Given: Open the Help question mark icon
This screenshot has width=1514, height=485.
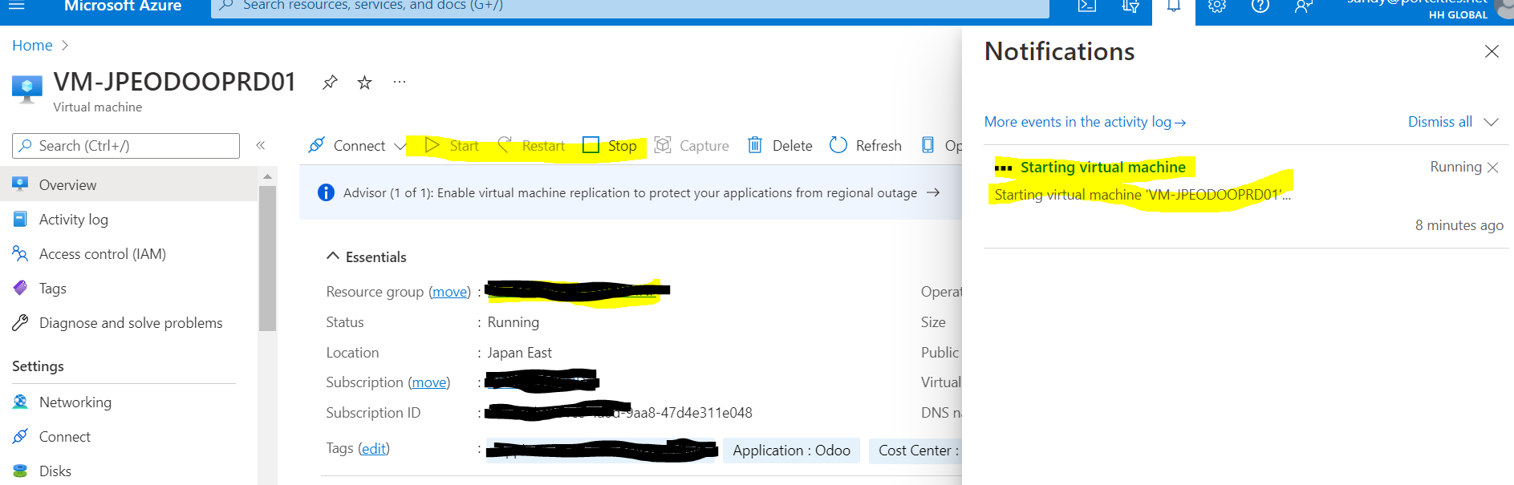Looking at the screenshot, I should tap(1260, 6).
